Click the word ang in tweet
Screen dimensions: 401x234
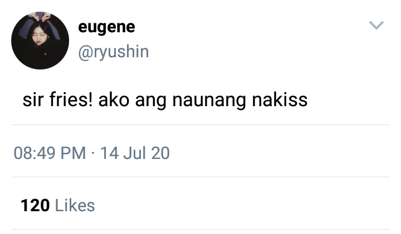point(150,101)
